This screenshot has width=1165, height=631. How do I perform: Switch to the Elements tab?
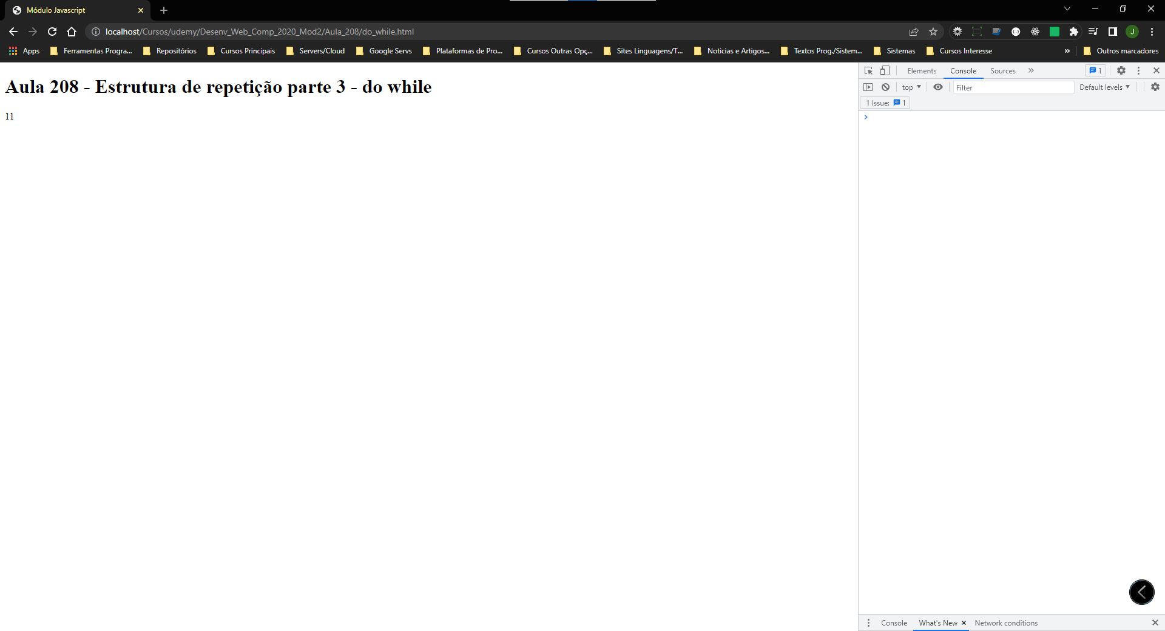pos(922,71)
